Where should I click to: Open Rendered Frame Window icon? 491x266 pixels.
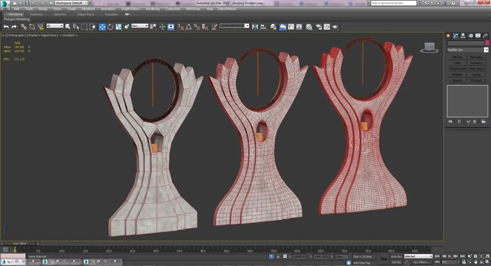[327, 27]
